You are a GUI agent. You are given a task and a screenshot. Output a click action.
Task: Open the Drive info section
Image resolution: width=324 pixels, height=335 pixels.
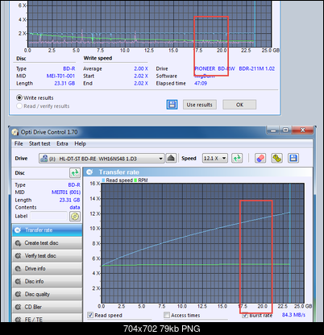pos(47,269)
